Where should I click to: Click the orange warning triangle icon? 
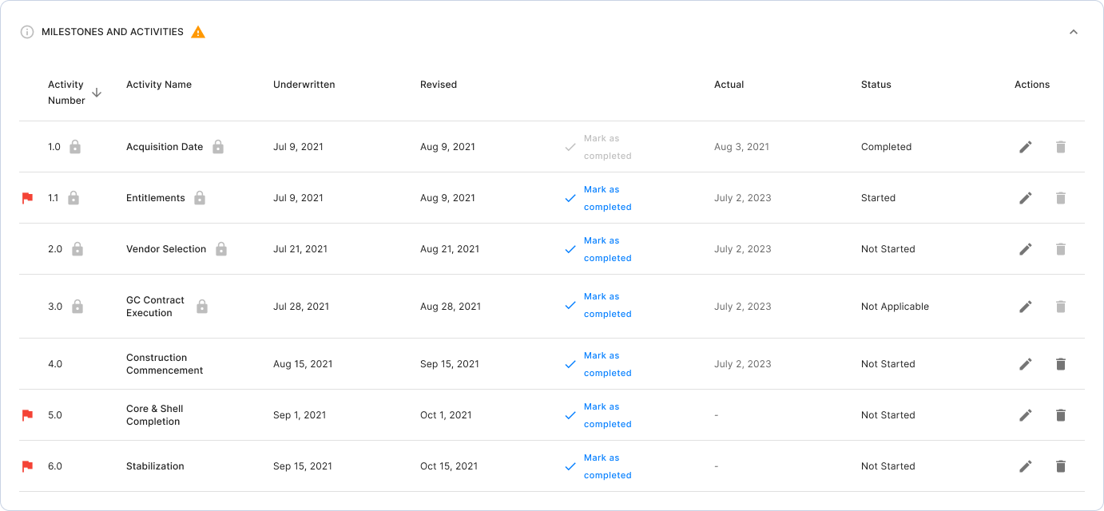click(x=198, y=32)
